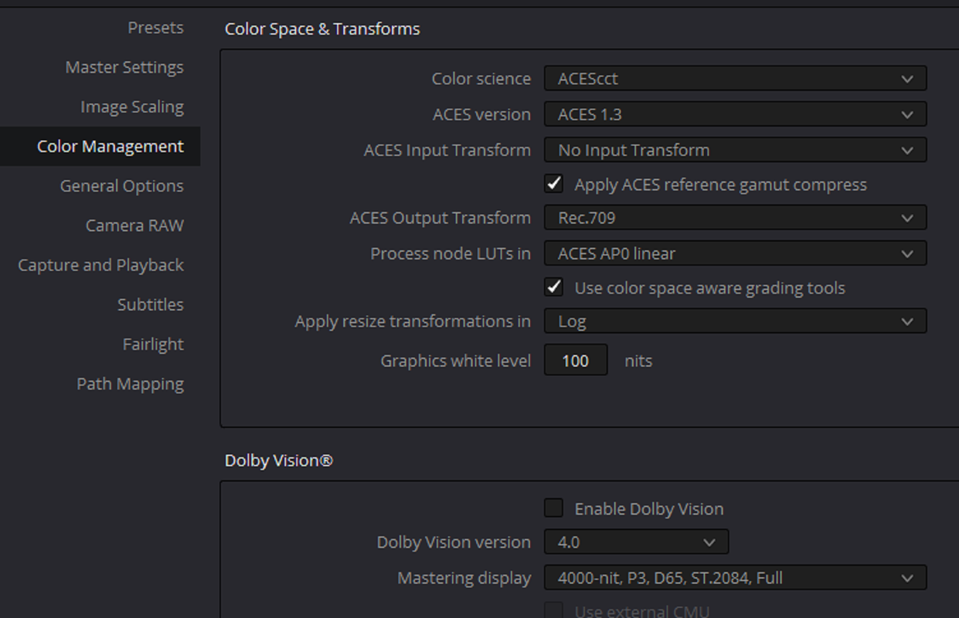Expand the Process node LUTs in dropdown

coord(735,253)
